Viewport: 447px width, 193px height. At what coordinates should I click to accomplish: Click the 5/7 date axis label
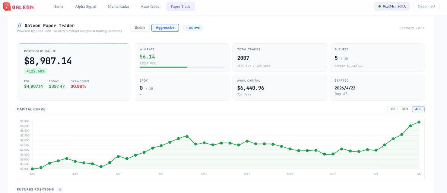[x=161, y=174]
